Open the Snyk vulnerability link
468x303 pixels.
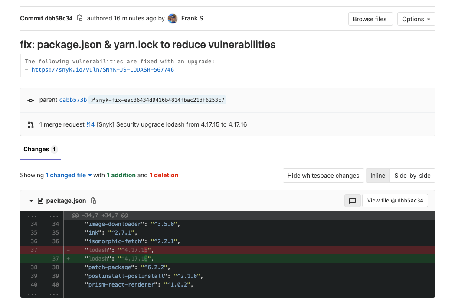102,69
